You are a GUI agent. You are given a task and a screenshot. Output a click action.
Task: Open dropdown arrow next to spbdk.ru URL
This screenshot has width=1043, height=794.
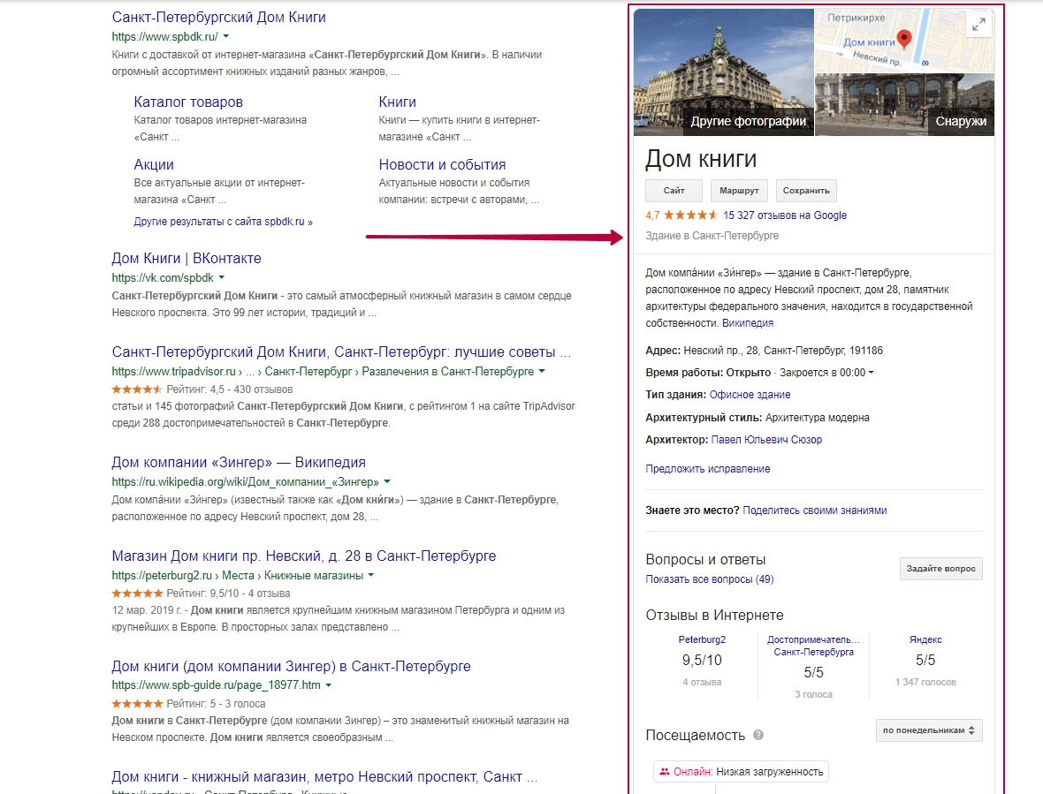[x=226, y=36]
